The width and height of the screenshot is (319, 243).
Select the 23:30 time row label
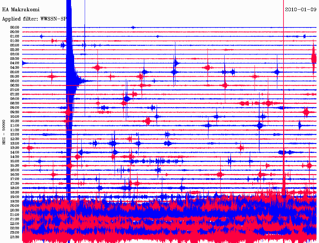(15, 237)
